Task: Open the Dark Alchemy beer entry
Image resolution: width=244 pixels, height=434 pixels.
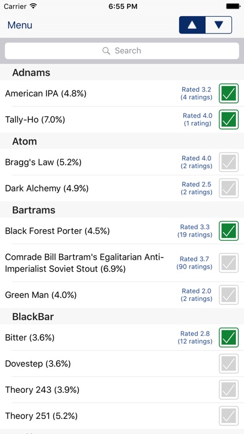Action: (122, 188)
